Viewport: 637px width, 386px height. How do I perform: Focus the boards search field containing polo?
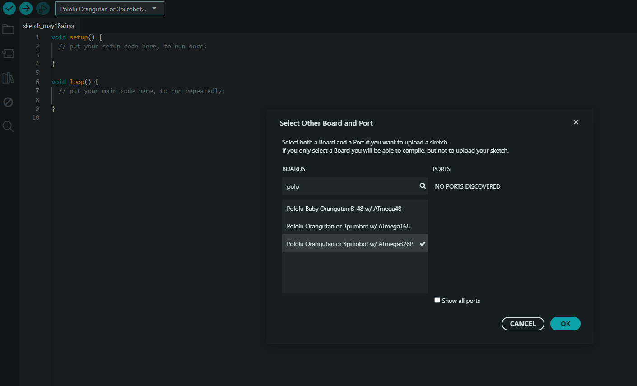coord(355,186)
